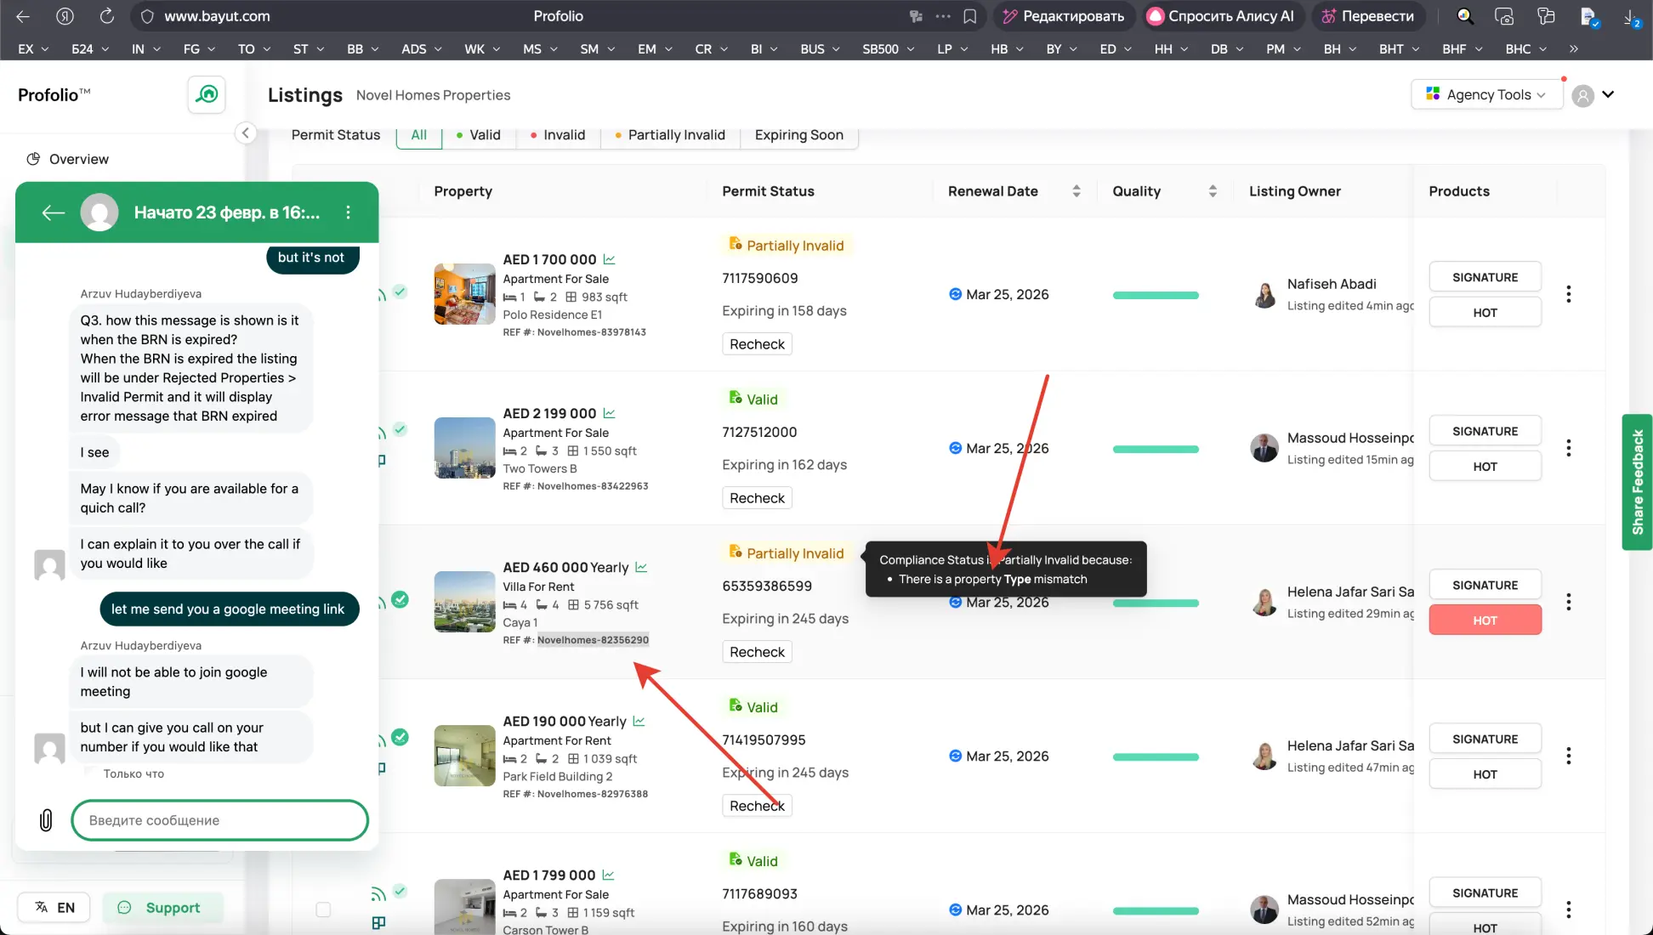Toggle HOT product for Two Towers B

pos(1485,467)
